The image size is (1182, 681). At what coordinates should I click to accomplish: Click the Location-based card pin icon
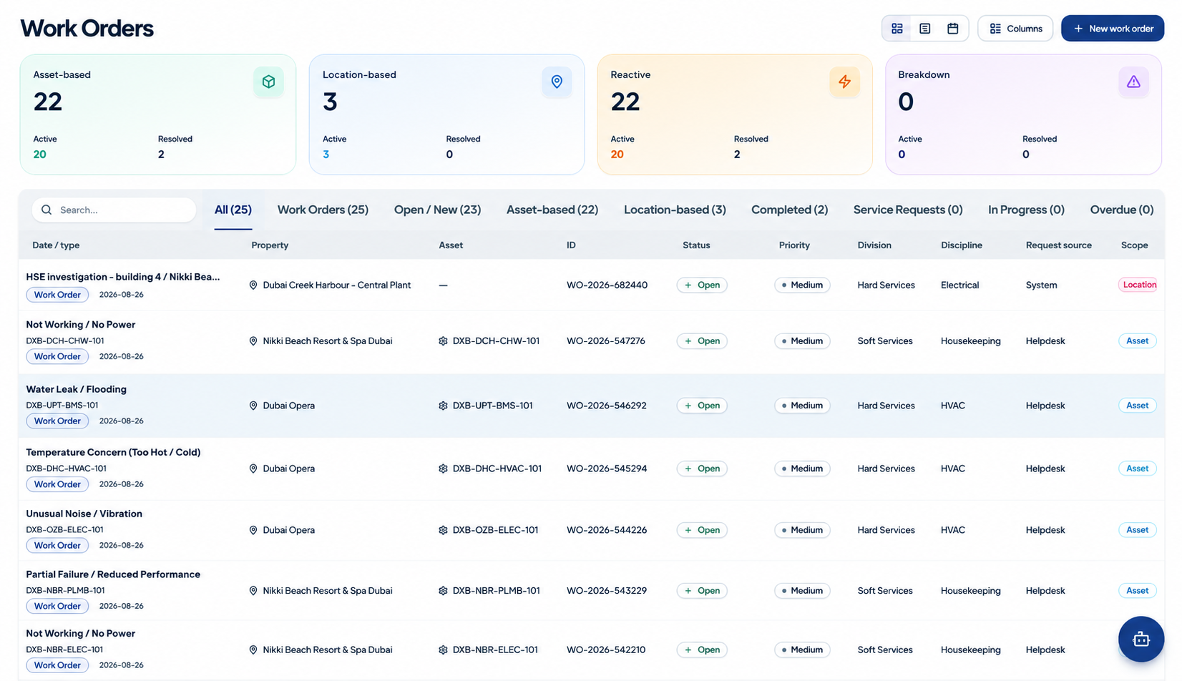(x=557, y=82)
